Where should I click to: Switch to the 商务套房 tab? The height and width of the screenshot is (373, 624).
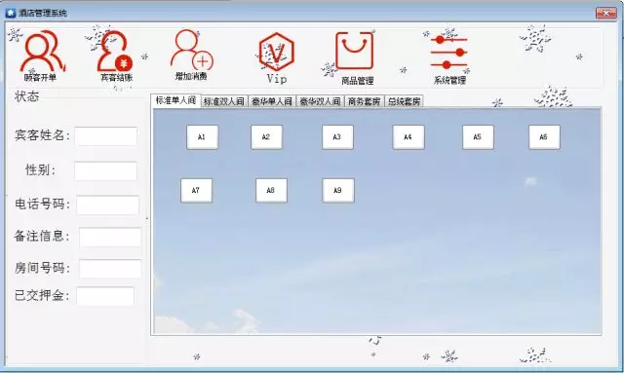click(x=364, y=101)
